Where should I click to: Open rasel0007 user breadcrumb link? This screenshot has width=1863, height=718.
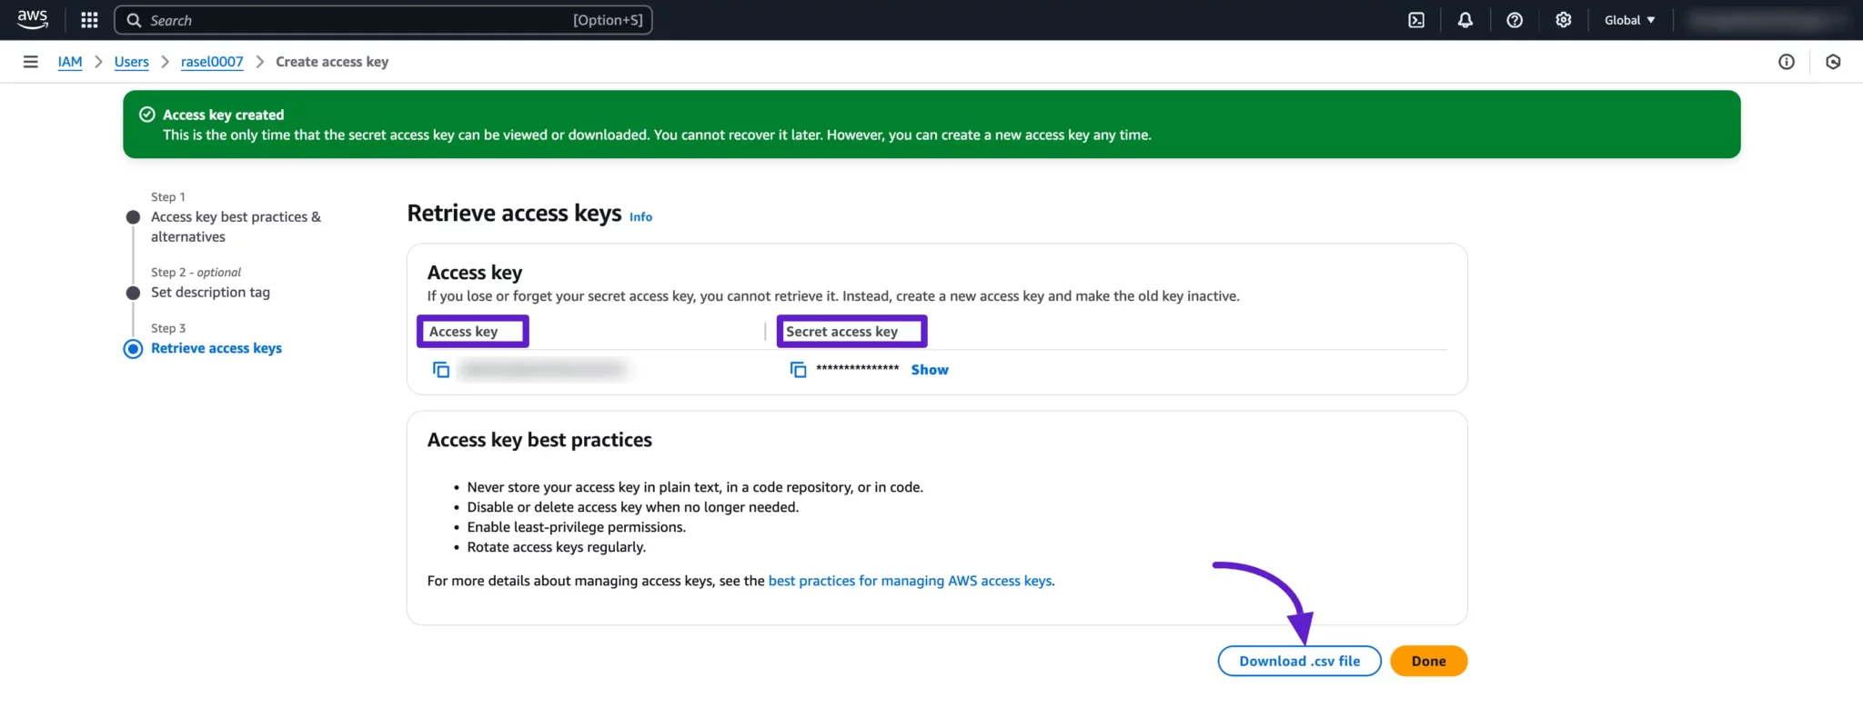pyautogui.click(x=212, y=62)
